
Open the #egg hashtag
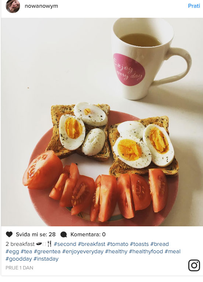coord(12,251)
